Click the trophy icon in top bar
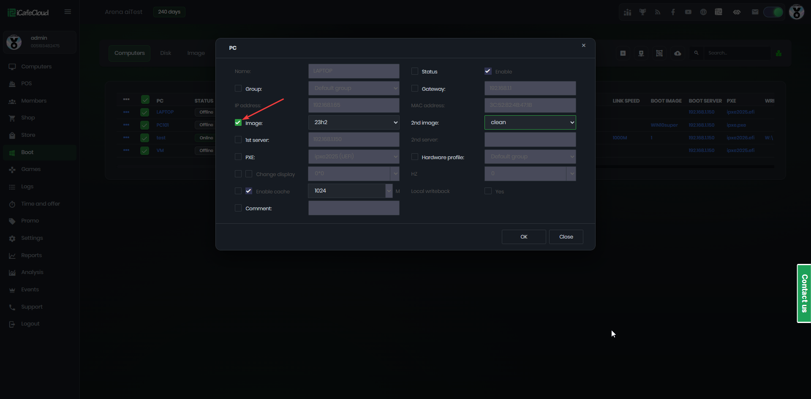The image size is (811, 399). pos(642,12)
